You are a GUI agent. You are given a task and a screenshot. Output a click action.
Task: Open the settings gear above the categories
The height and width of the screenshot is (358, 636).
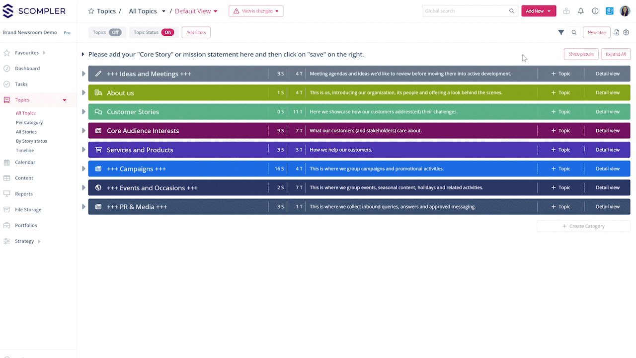coord(626,32)
